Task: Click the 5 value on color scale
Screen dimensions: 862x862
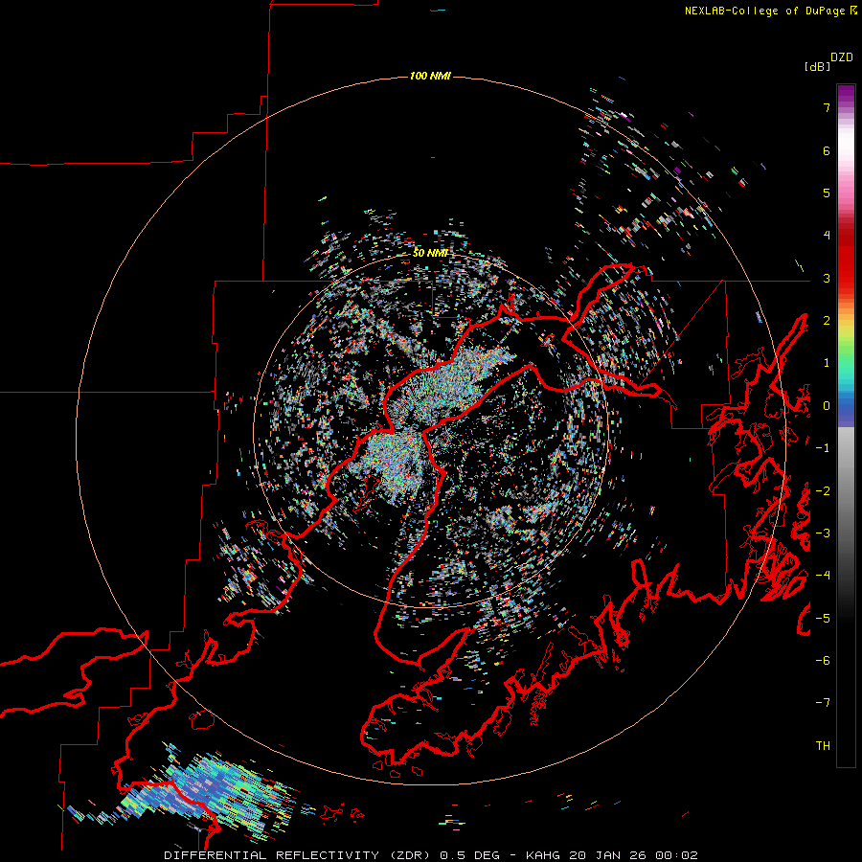Action: (x=827, y=193)
